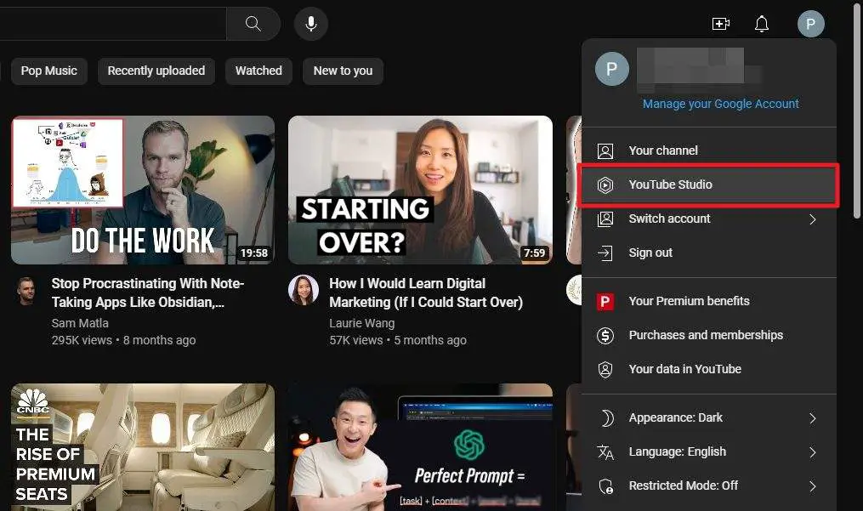
Task: Click "57K views" text
Action: (x=356, y=341)
